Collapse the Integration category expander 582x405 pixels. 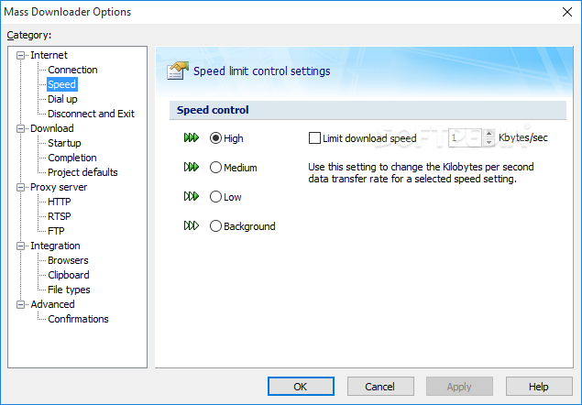click(21, 246)
